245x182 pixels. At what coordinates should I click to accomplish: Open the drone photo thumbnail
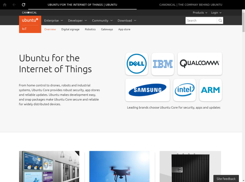(x=119, y=166)
